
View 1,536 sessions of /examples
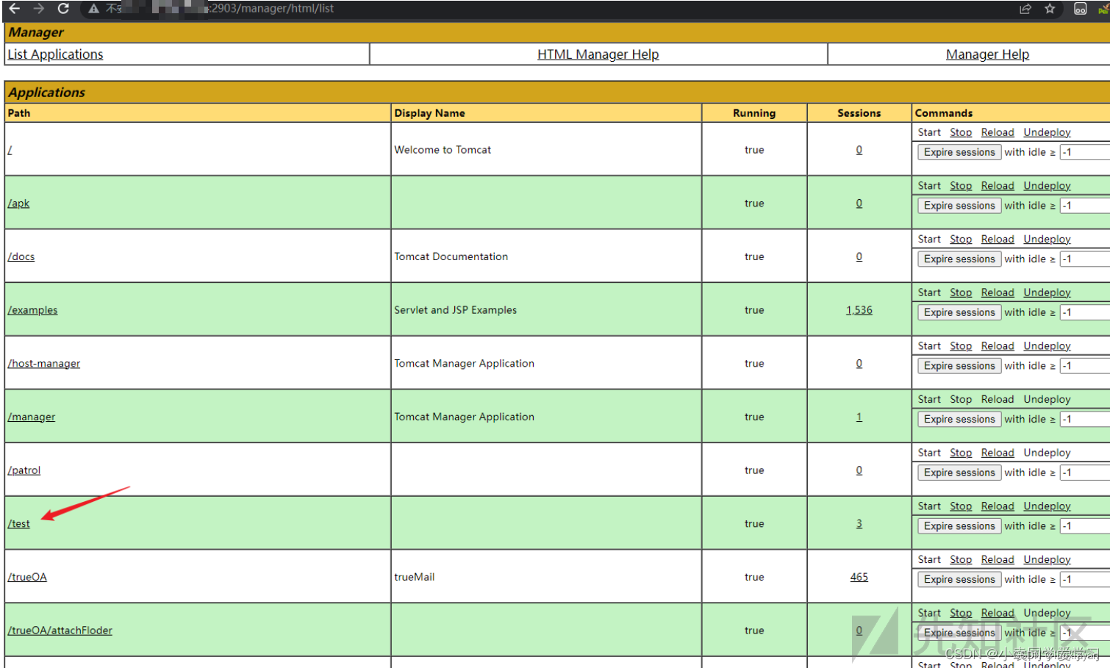click(859, 310)
